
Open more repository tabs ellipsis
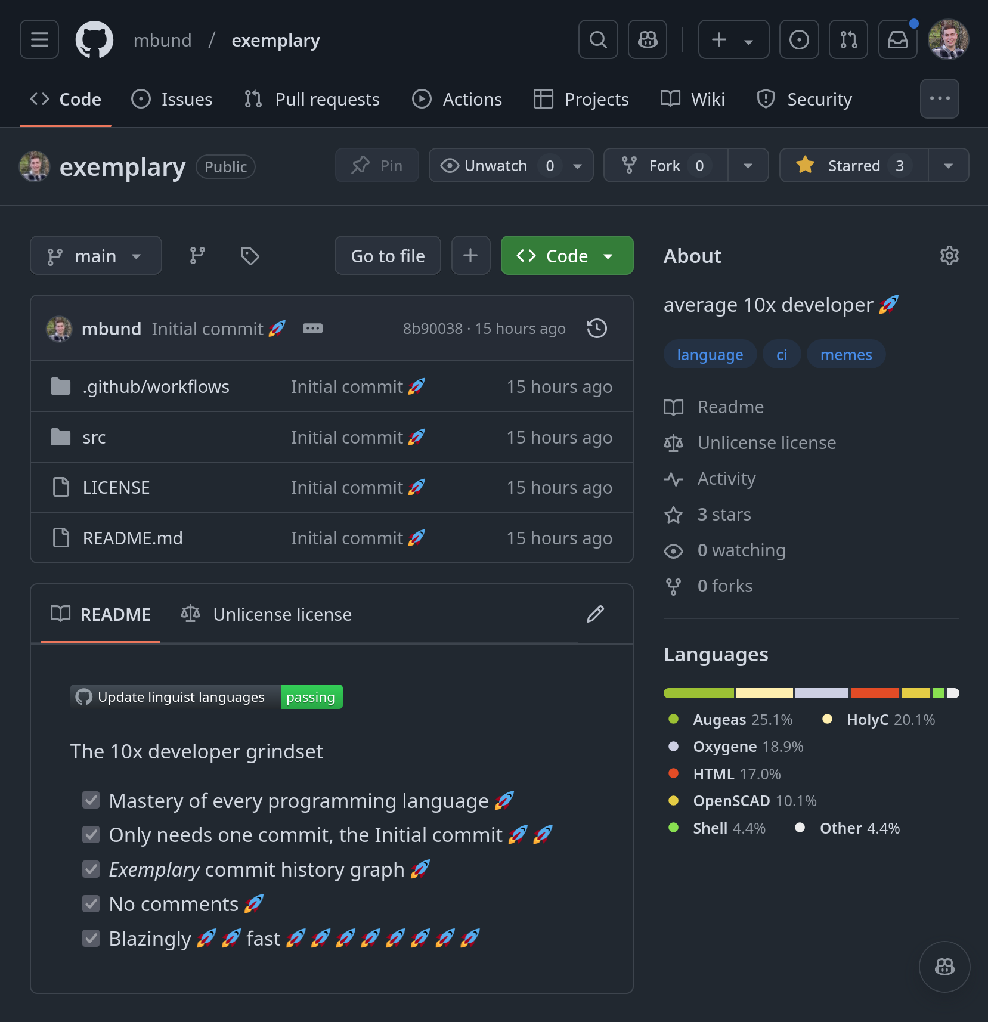[x=940, y=98]
